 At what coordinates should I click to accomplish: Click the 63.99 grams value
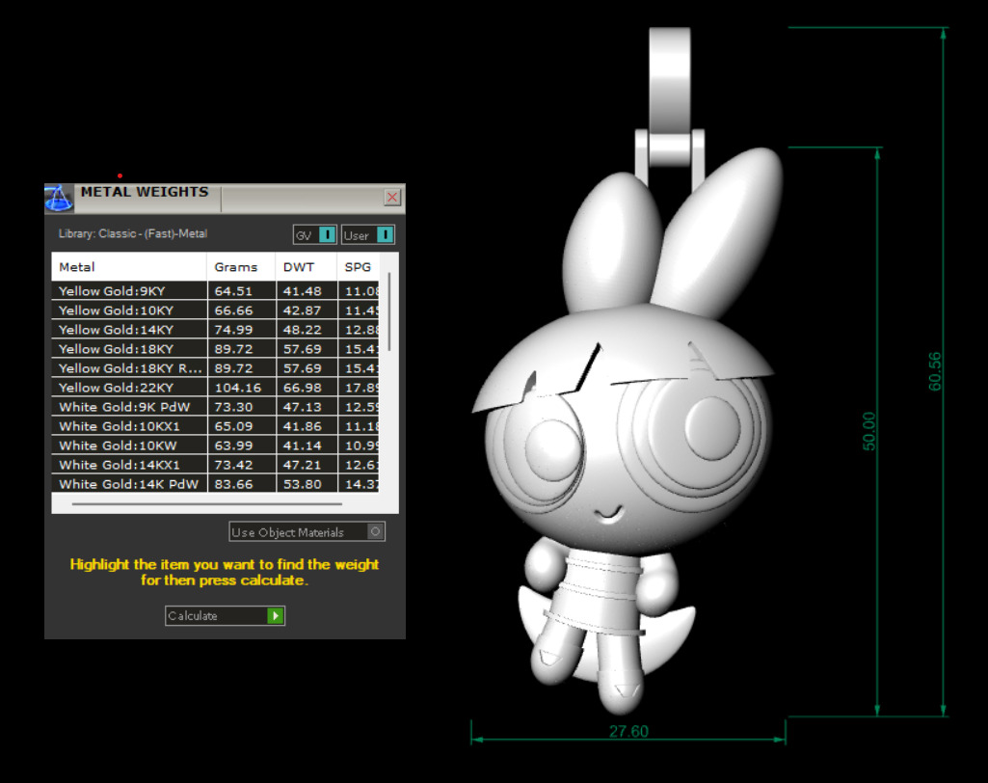point(233,445)
